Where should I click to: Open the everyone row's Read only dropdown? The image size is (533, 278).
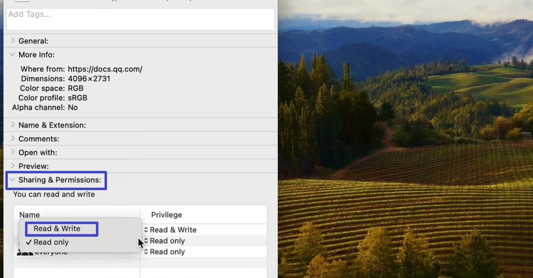(168, 251)
